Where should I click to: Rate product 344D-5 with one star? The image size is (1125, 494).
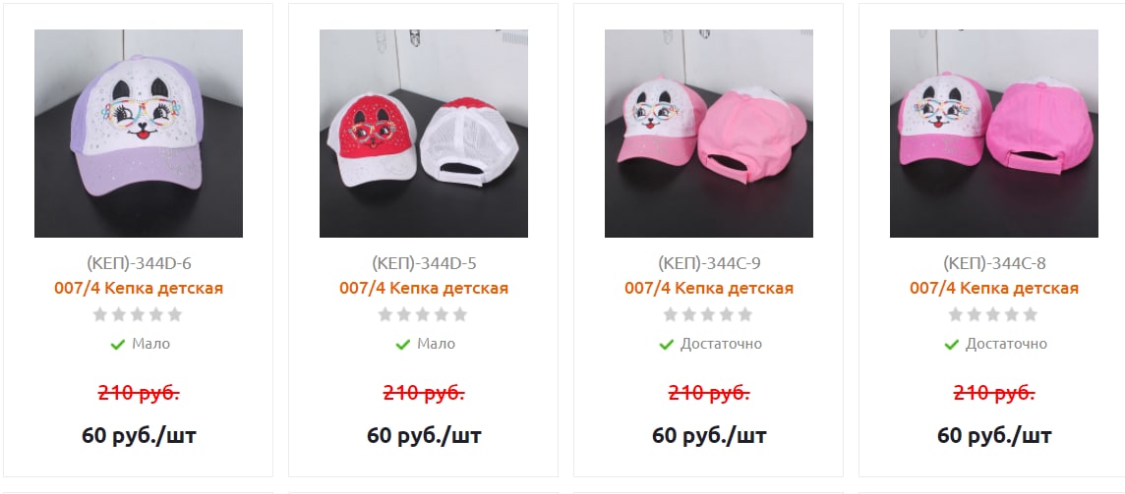385,314
